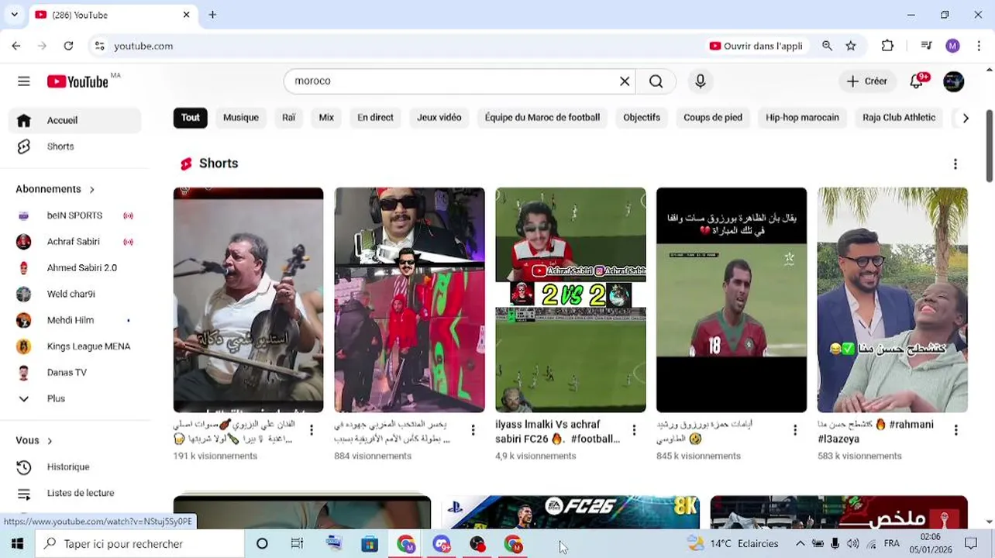Viewport: 995px width, 558px height.
Task: Select the Raï filter chip
Action: (x=289, y=118)
